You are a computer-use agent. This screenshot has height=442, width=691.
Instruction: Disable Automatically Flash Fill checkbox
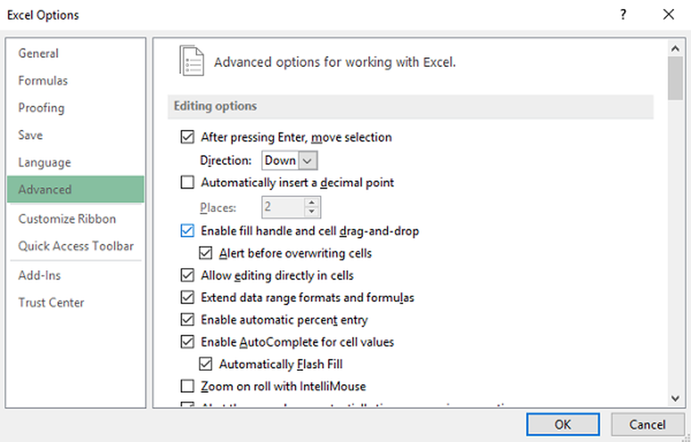coord(205,364)
